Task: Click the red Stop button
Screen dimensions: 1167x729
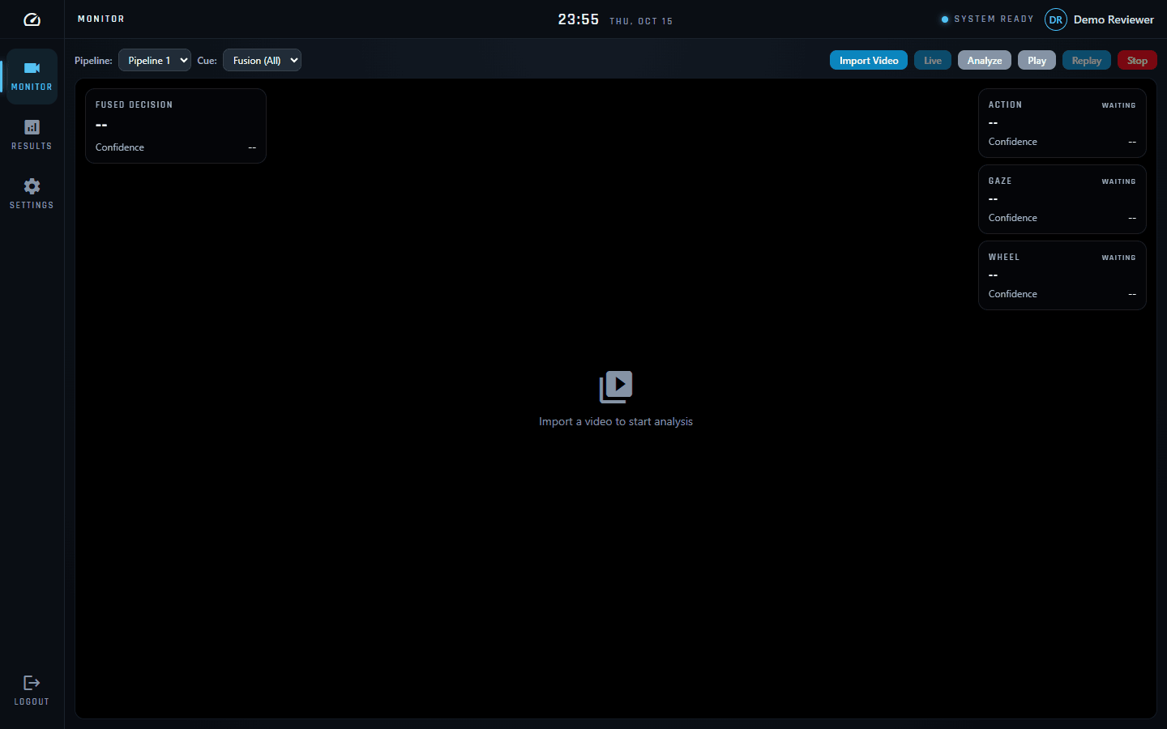Action: pos(1137,61)
